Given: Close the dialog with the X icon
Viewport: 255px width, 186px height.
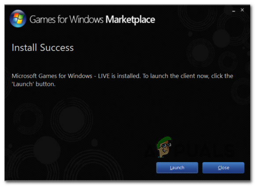Looking at the screenshot, I should click(242, 10).
